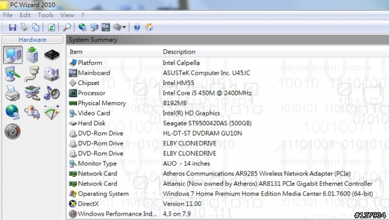The height and width of the screenshot is (220, 389).
Task: Select the DirectX row
Action: click(x=228, y=204)
